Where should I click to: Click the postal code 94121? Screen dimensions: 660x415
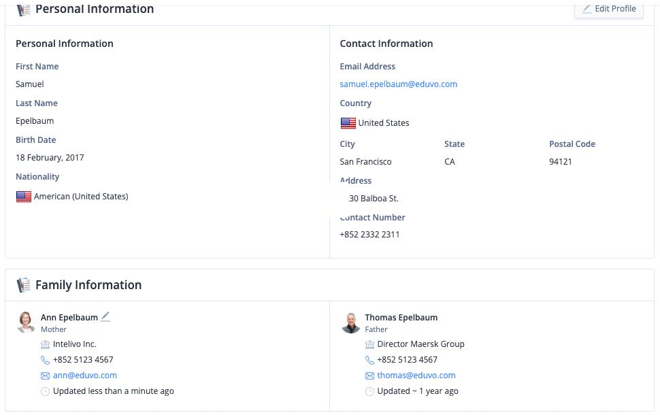[x=560, y=162]
